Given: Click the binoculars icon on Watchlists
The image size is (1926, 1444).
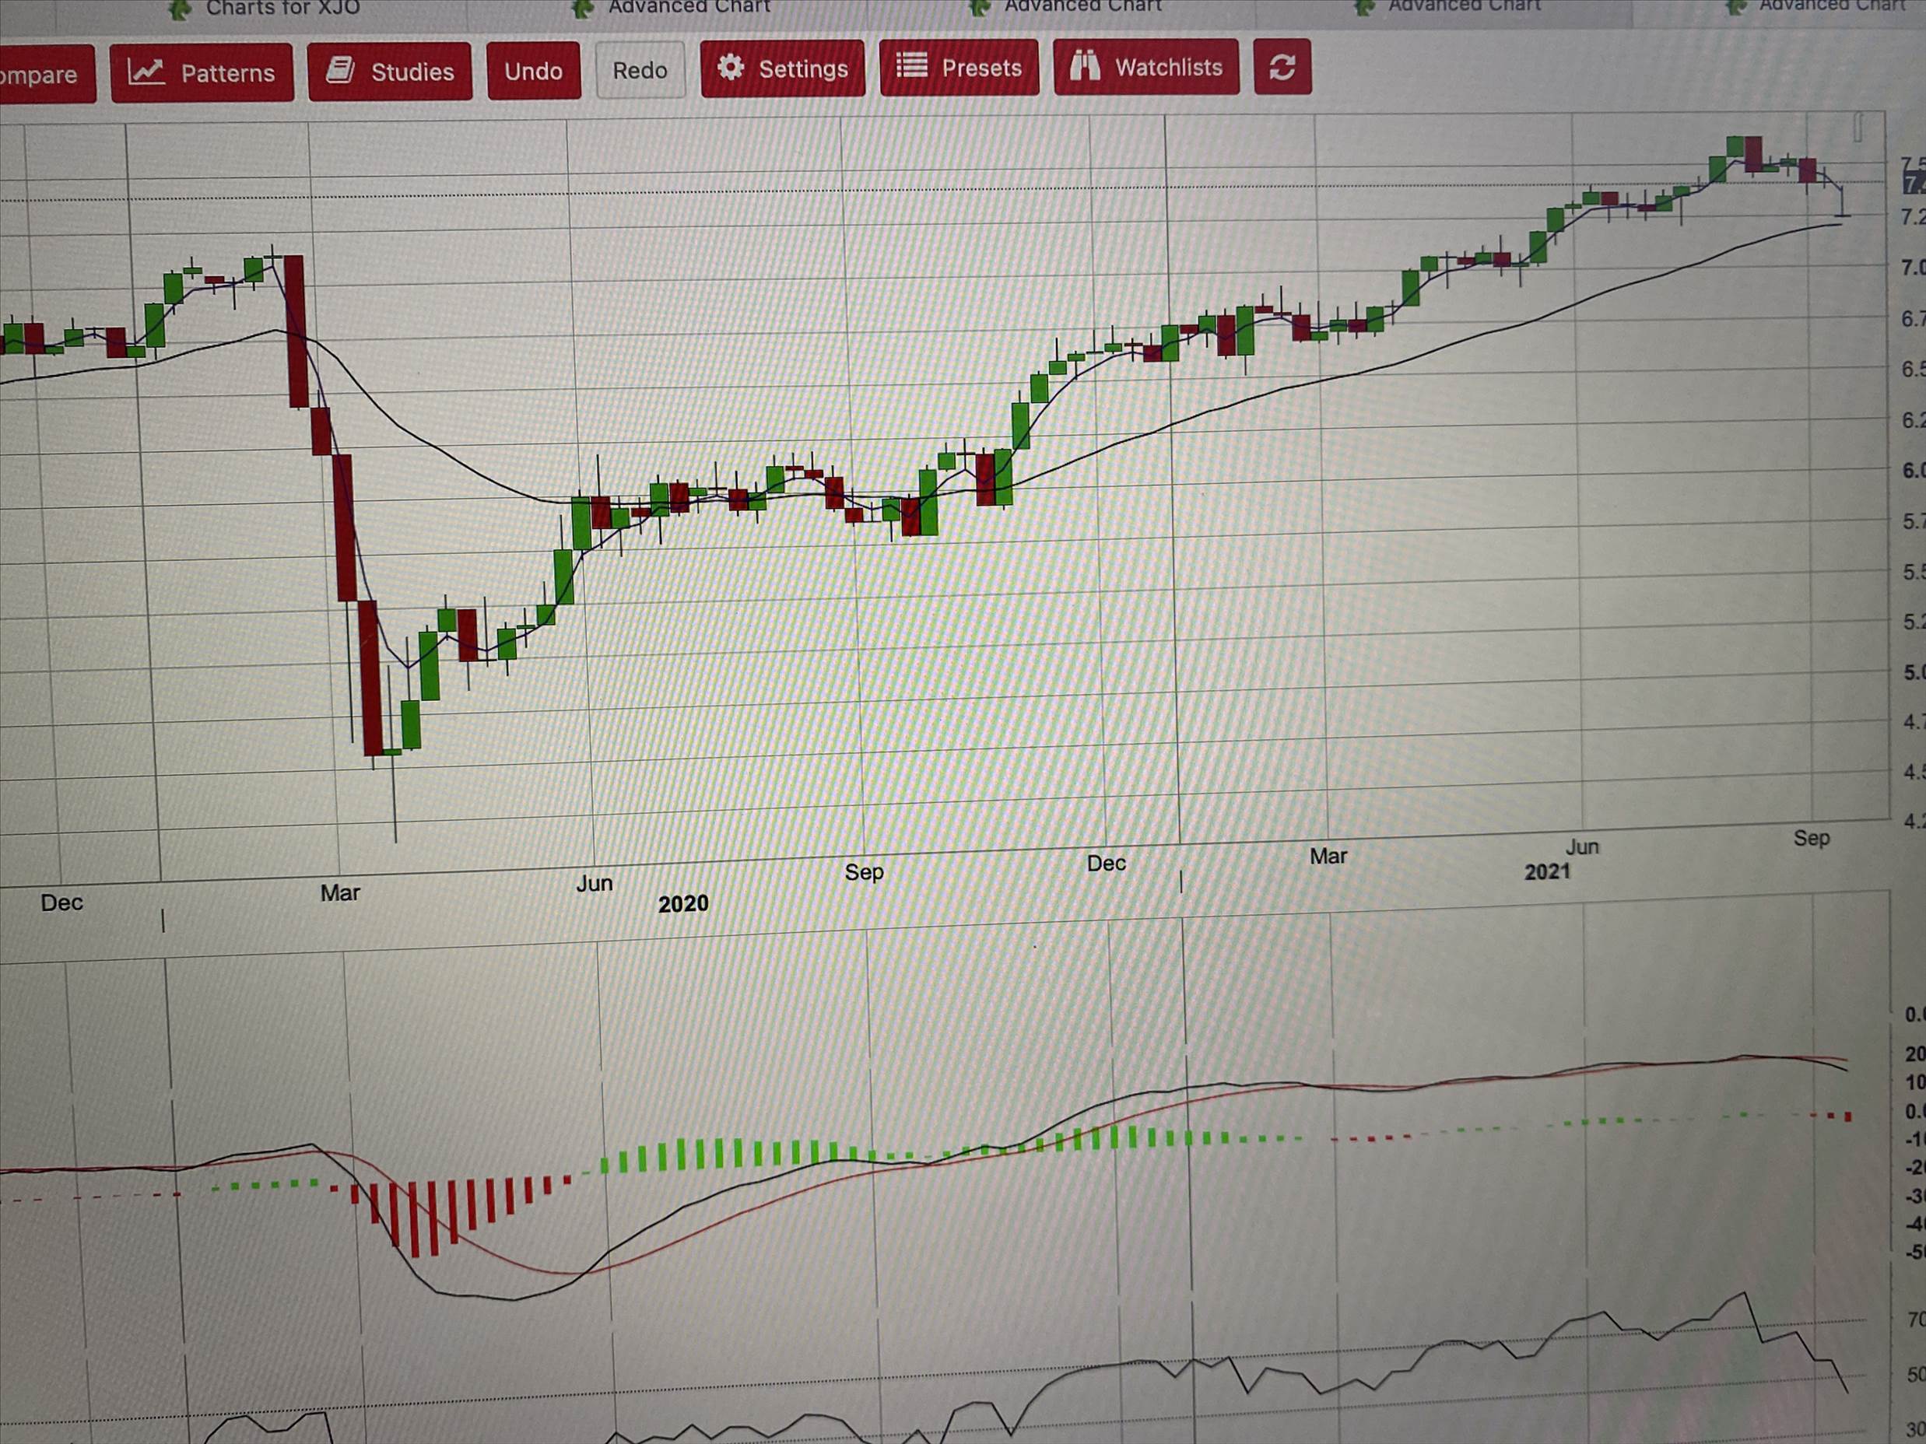Looking at the screenshot, I should (x=1084, y=67).
